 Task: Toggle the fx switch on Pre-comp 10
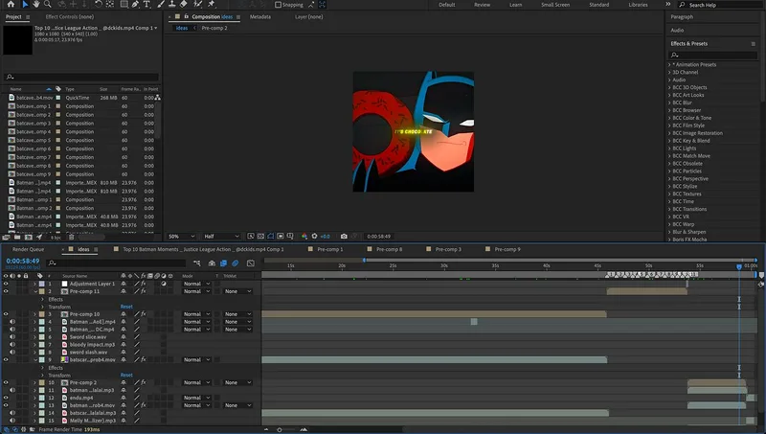tap(143, 314)
